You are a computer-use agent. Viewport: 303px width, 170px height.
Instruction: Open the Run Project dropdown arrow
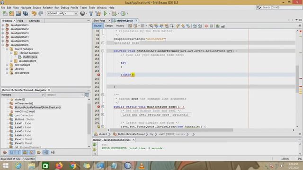coord(109,13)
